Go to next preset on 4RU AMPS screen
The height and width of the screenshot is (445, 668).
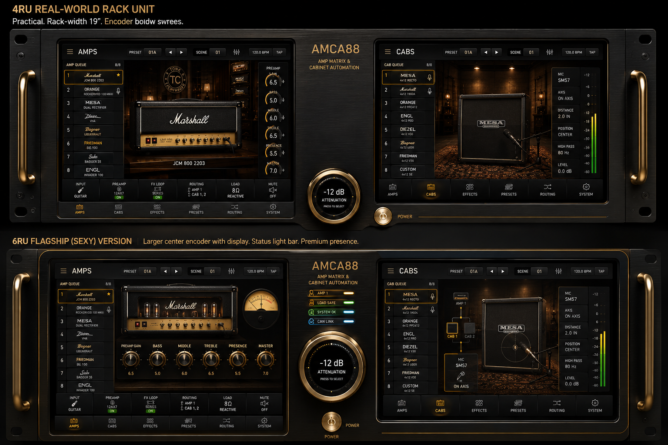181,52
